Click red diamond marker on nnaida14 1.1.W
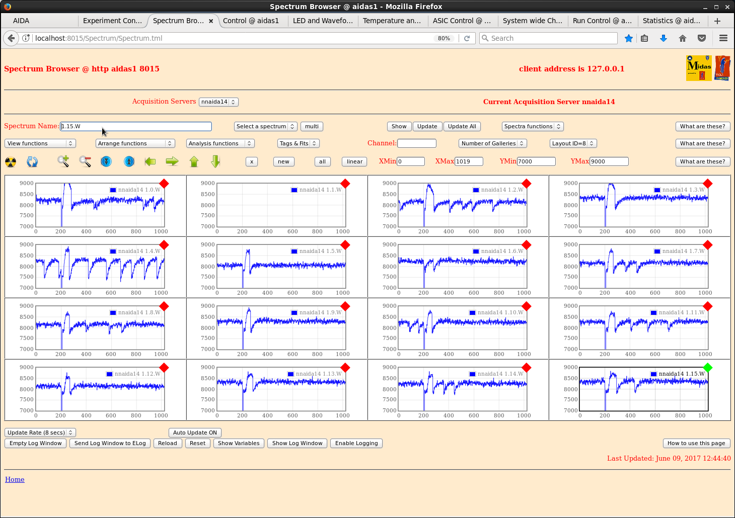The height and width of the screenshot is (518, 735). 345,184
